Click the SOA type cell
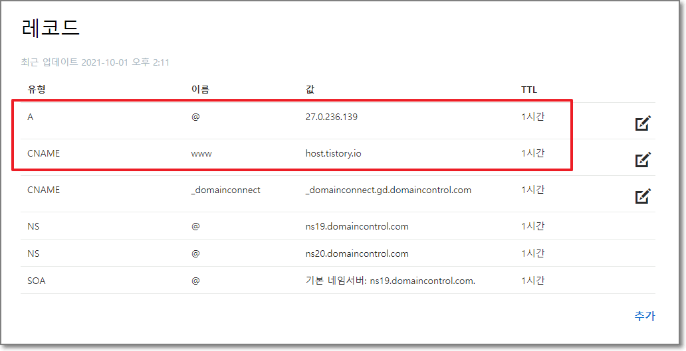Screen dimensions: 686x351 click(37, 281)
